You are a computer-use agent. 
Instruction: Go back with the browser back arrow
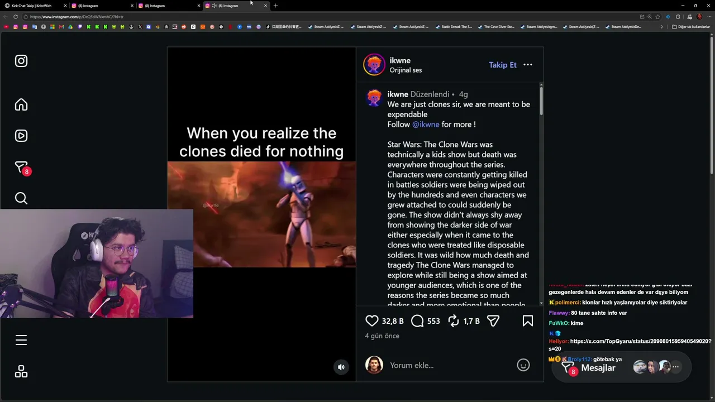coord(6,17)
